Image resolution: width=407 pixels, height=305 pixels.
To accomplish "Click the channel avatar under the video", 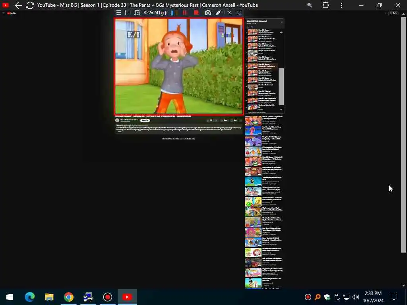I will pyautogui.click(x=117, y=120).
